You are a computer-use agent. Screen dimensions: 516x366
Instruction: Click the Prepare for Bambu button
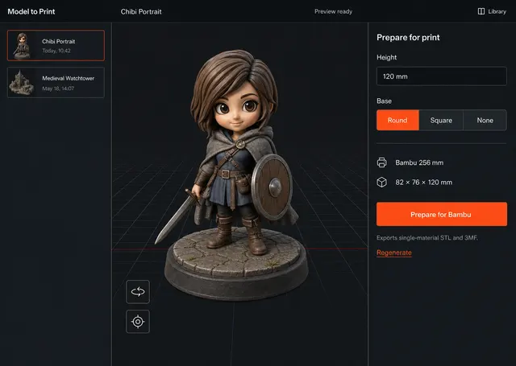442,214
